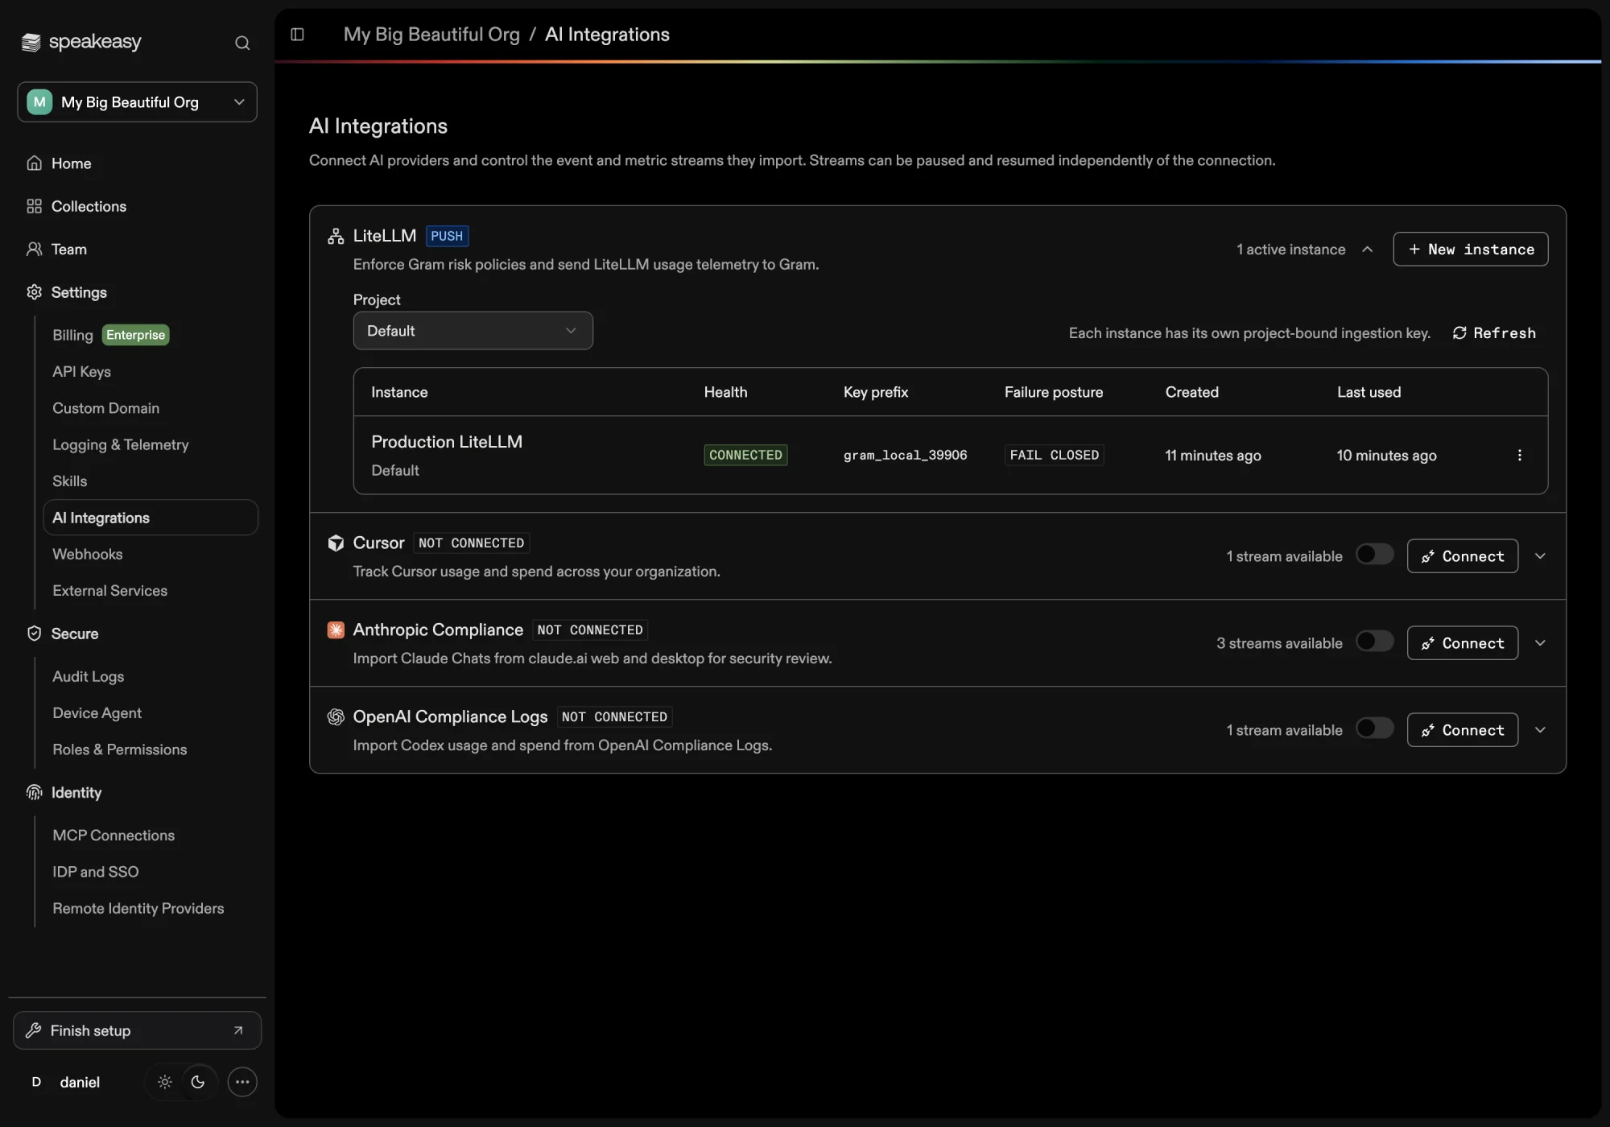The width and height of the screenshot is (1610, 1127).
Task: Open MCP Connections
Action: 114,836
